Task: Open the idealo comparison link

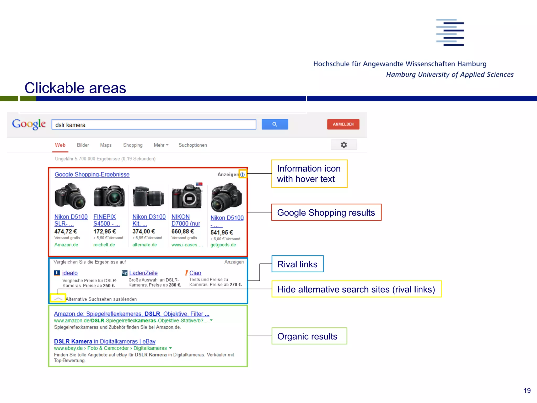Action: tap(70, 273)
